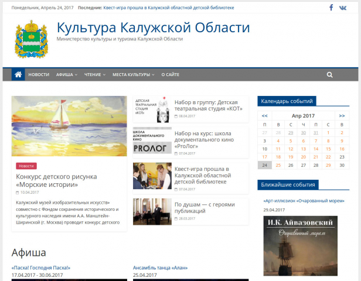
Task: Click the red Новости category badge
Action: (26, 166)
